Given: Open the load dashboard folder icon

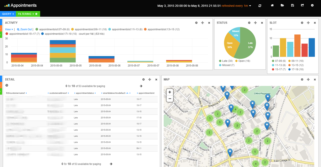Looking at the screenshot, I should click(282, 6).
